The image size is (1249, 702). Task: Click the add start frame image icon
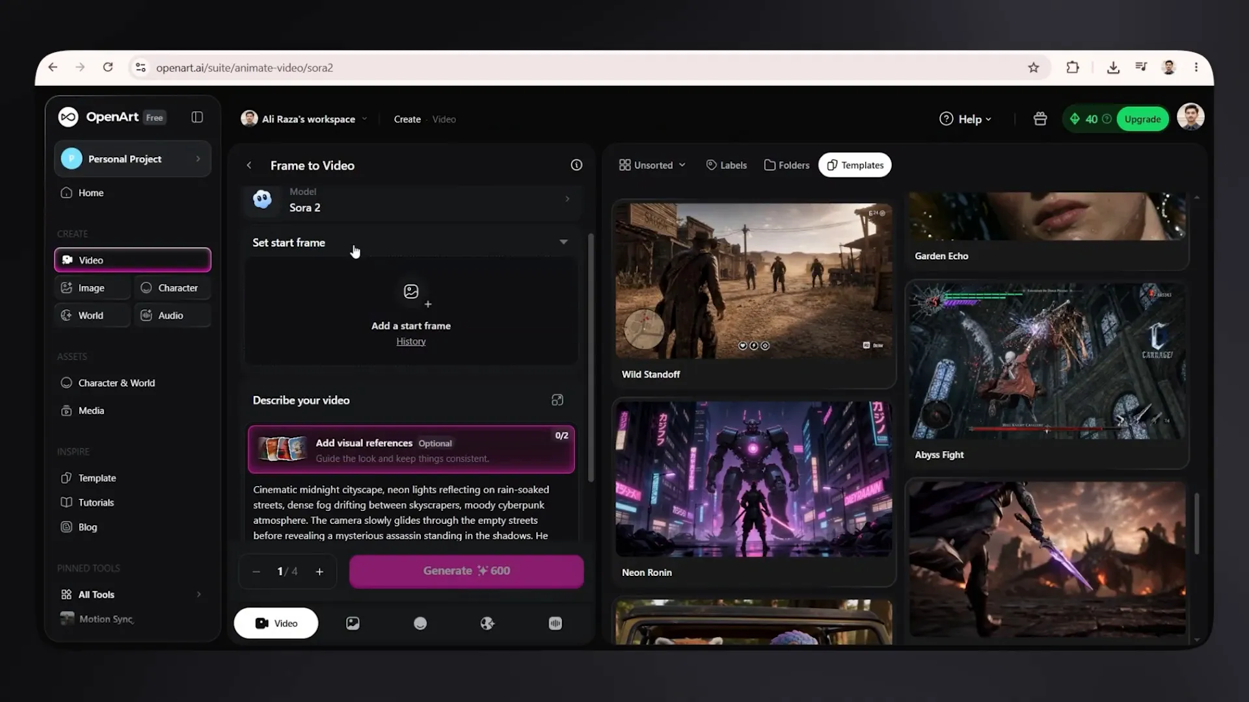411,291
